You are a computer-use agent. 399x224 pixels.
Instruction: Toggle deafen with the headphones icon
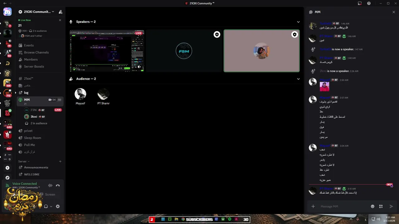46,206
